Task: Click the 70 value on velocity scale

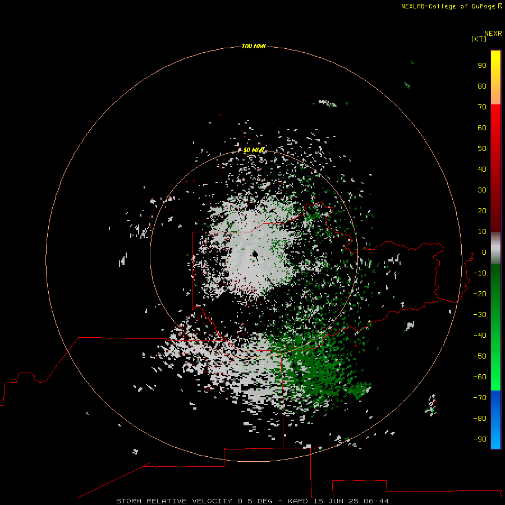Action: click(482, 107)
